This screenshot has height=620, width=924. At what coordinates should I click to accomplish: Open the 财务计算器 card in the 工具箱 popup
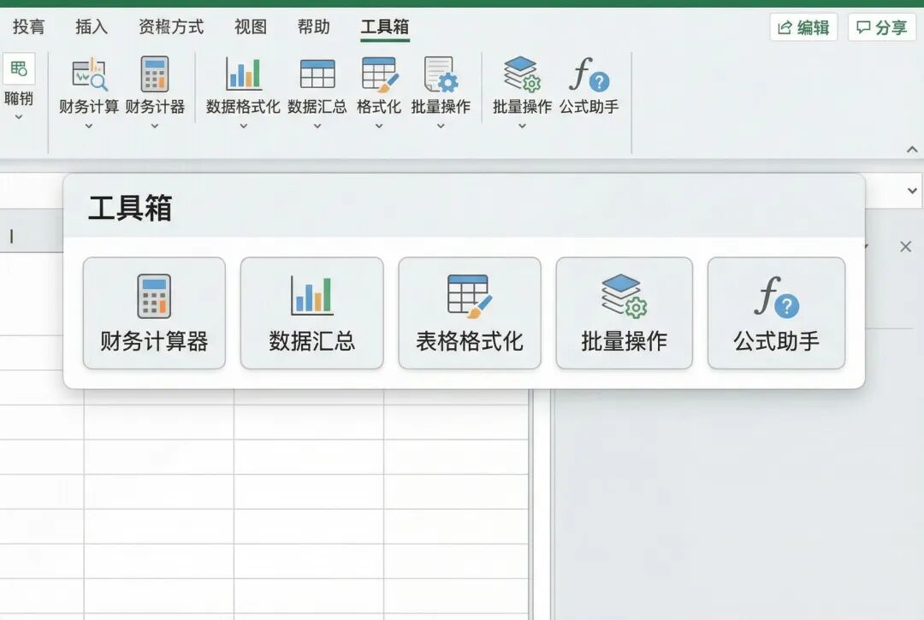coord(154,313)
